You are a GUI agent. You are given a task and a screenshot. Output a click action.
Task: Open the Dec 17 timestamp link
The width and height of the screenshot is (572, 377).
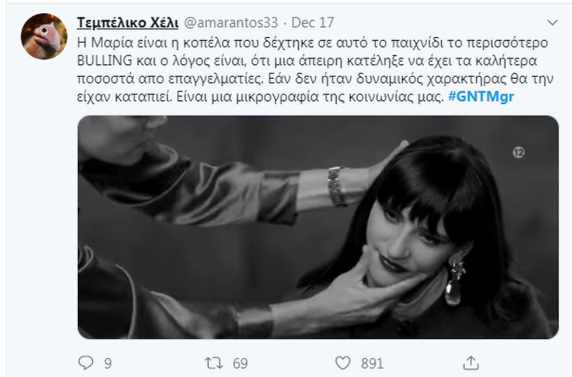(x=313, y=23)
